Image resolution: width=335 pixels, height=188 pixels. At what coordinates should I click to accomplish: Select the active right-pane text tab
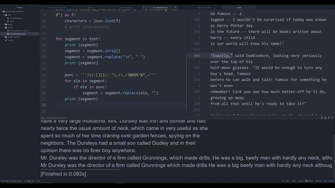[239, 7]
